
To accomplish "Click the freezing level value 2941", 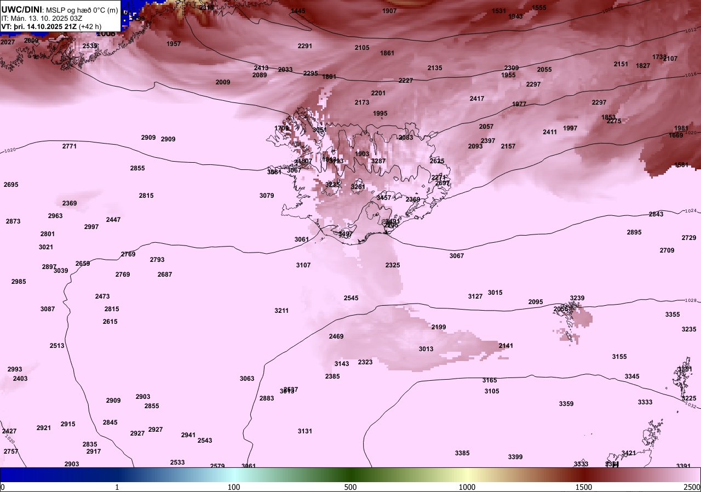I will [x=188, y=435].
